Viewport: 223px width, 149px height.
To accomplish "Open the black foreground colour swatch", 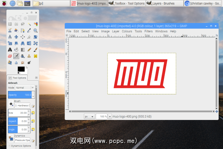I will 21,69.
